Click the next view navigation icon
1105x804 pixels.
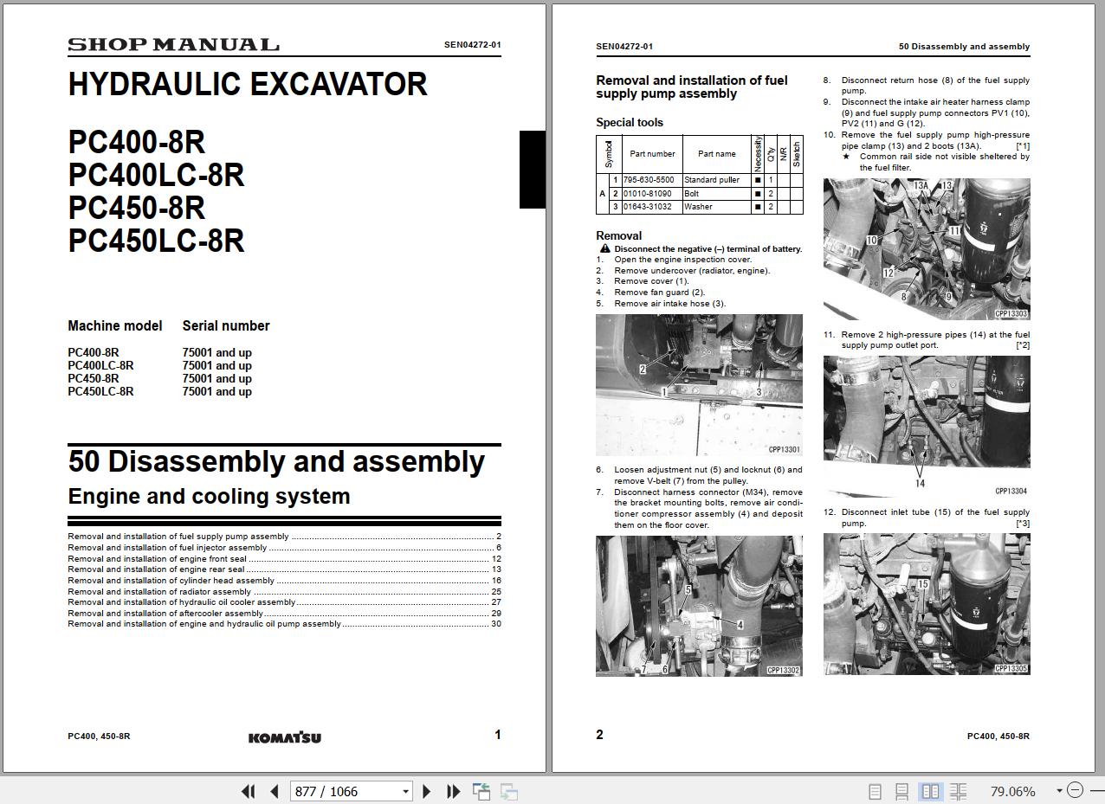pos(509,791)
